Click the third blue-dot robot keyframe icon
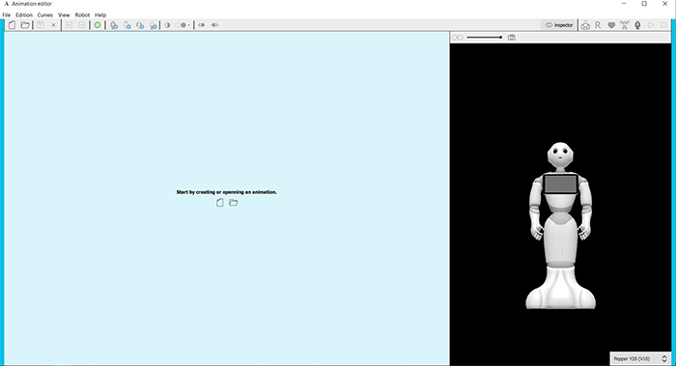Image resolution: width=676 pixels, height=366 pixels. pyautogui.click(x=140, y=25)
